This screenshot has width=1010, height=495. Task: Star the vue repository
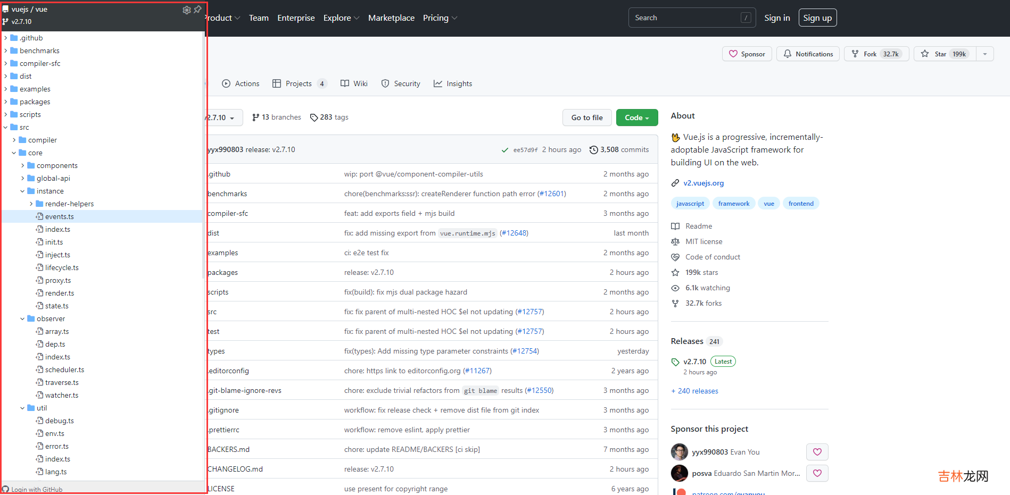(x=945, y=54)
